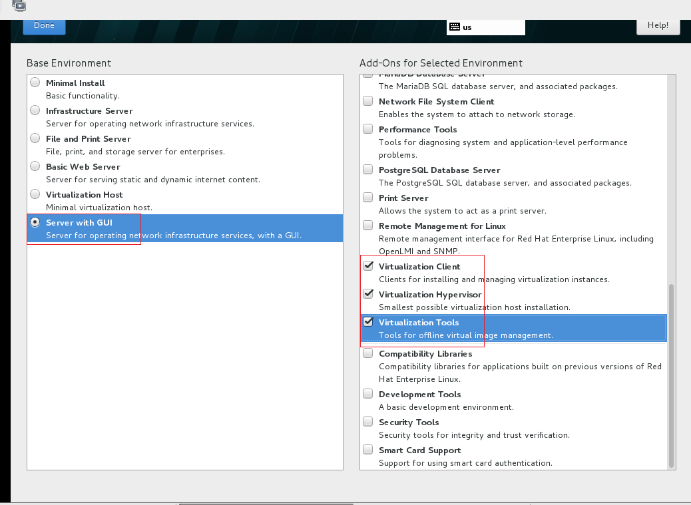The width and height of the screenshot is (691, 505).
Task: Click the 'Virtualization Hypervisor' label
Action: [x=430, y=295]
